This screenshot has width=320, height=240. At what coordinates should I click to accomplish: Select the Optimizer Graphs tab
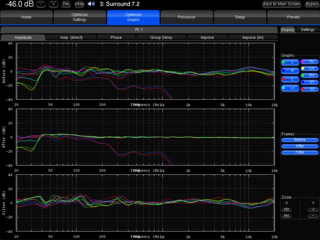(133, 17)
